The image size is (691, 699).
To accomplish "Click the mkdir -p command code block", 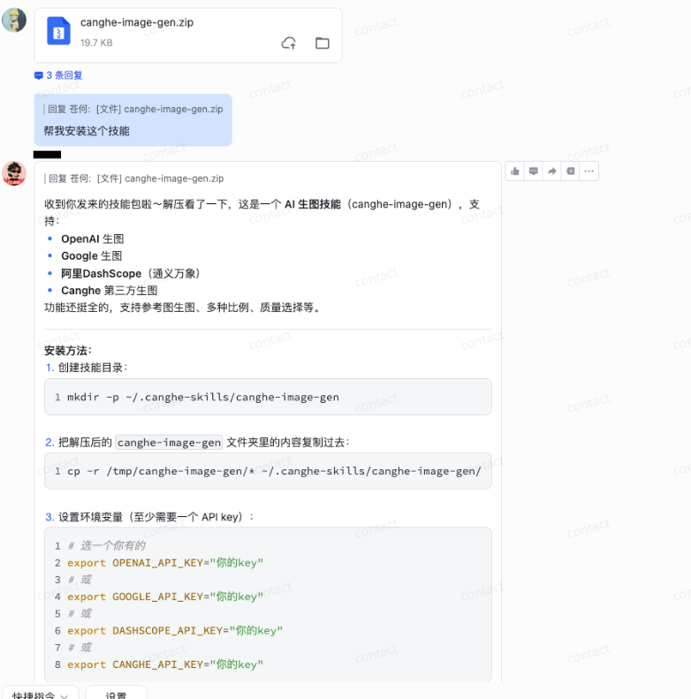I will click(x=268, y=397).
